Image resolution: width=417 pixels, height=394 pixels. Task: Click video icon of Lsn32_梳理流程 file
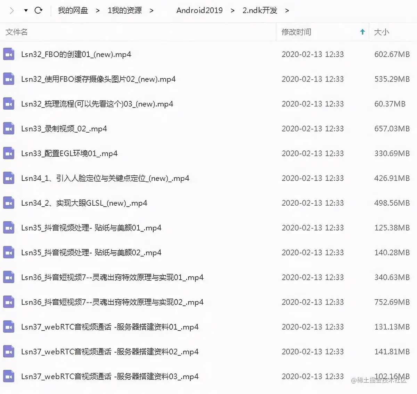[9, 104]
